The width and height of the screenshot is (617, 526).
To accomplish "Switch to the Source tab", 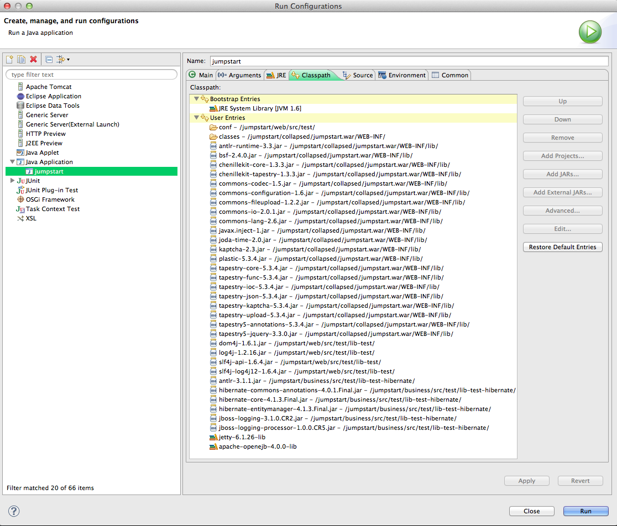I will coord(358,75).
